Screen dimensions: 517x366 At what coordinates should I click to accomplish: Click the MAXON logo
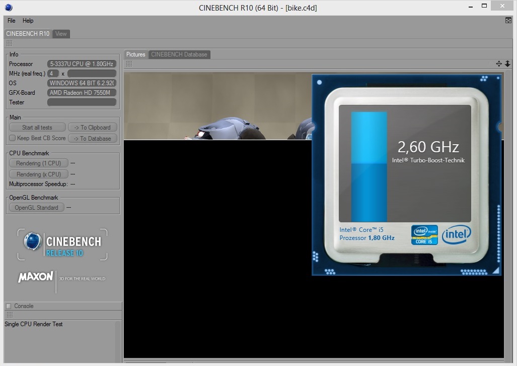pyautogui.click(x=36, y=276)
